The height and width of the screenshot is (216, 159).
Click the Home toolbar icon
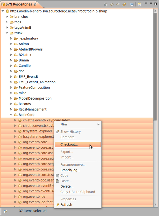[x=106, y=5]
